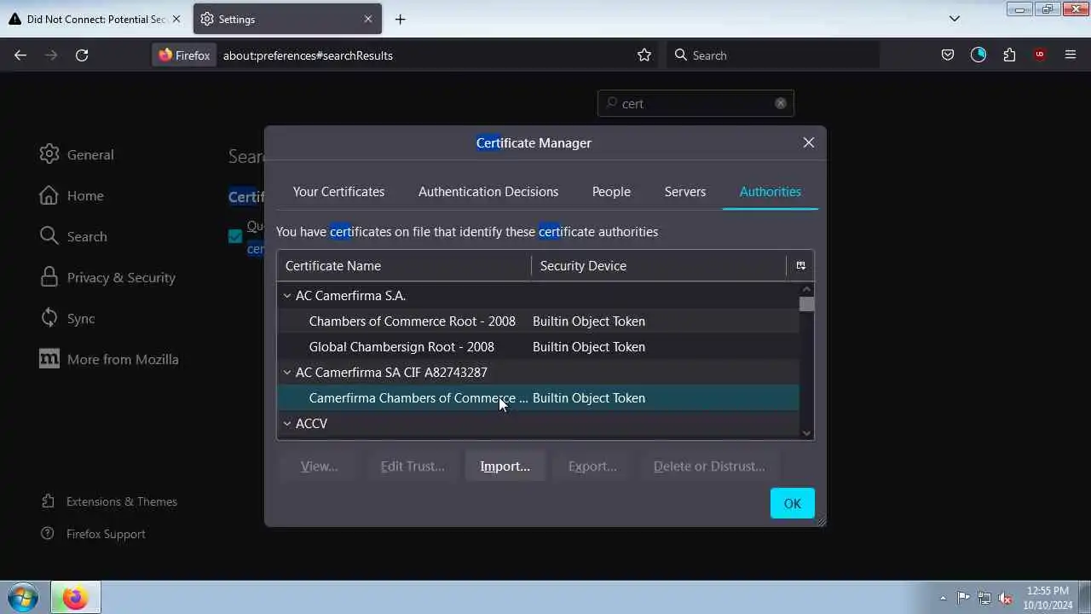1091x614 pixels.
Task: Switch to Servers tab
Action: (685, 192)
